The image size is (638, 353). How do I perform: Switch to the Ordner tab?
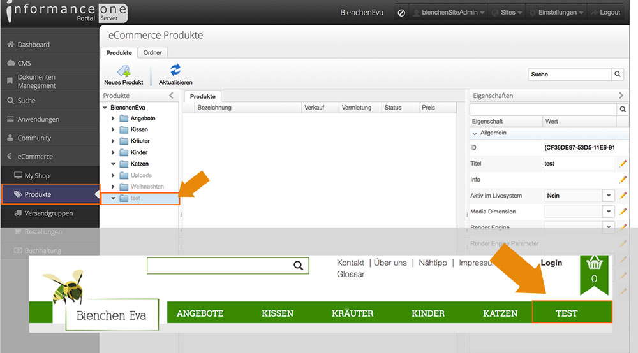click(152, 52)
